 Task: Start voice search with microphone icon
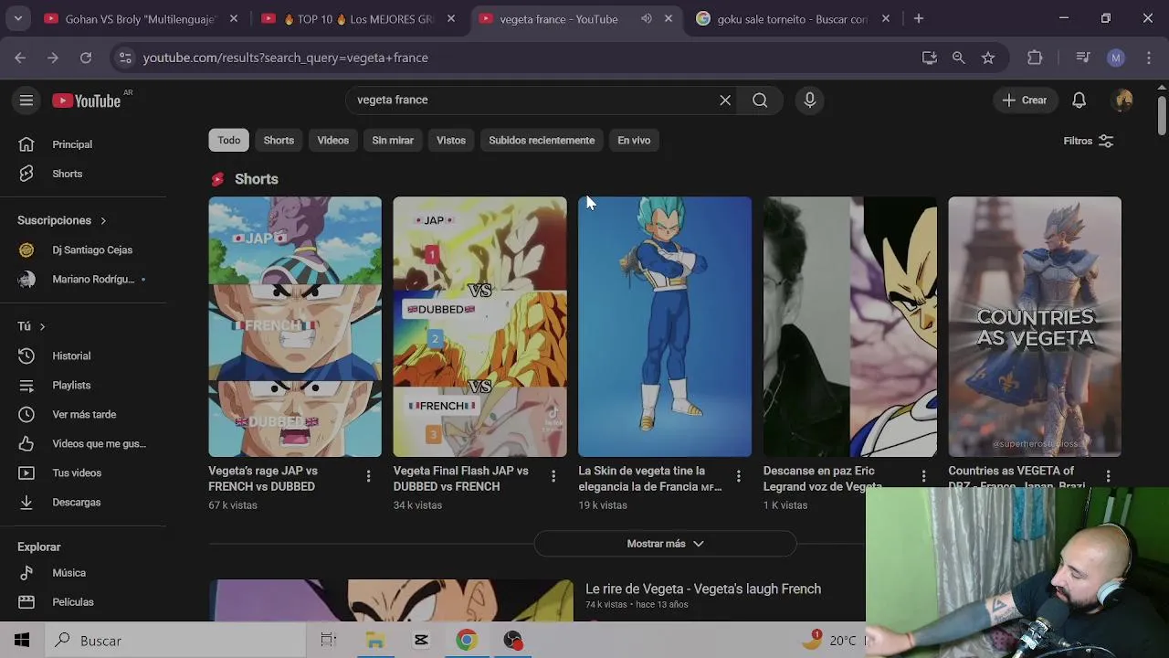[809, 101]
